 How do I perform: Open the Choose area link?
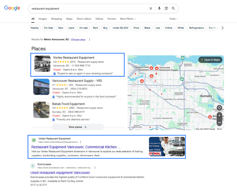coord(78,40)
